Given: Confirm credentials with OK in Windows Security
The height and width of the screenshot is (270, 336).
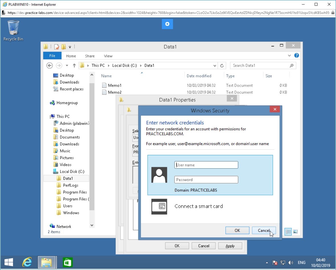Looking at the screenshot, I should [x=237, y=230].
